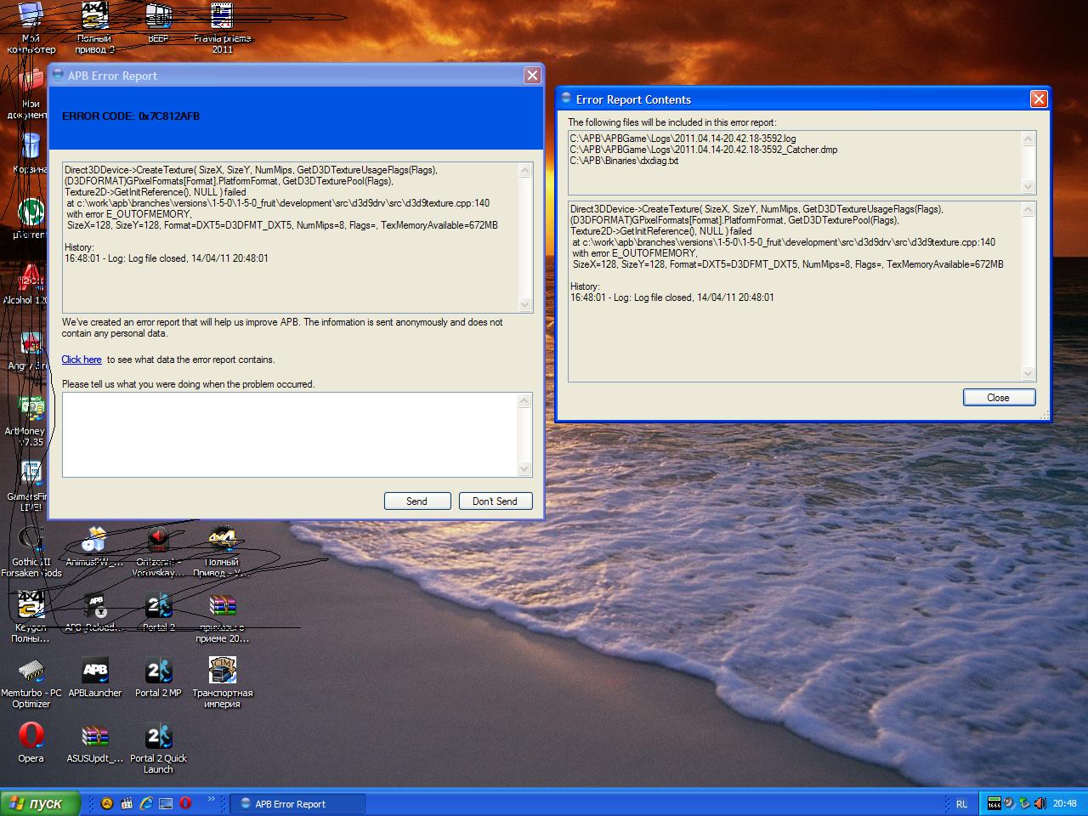Click the error details scrollbar down arrow in APB Error Report
The width and height of the screenshot is (1088, 816).
tap(524, 304)
